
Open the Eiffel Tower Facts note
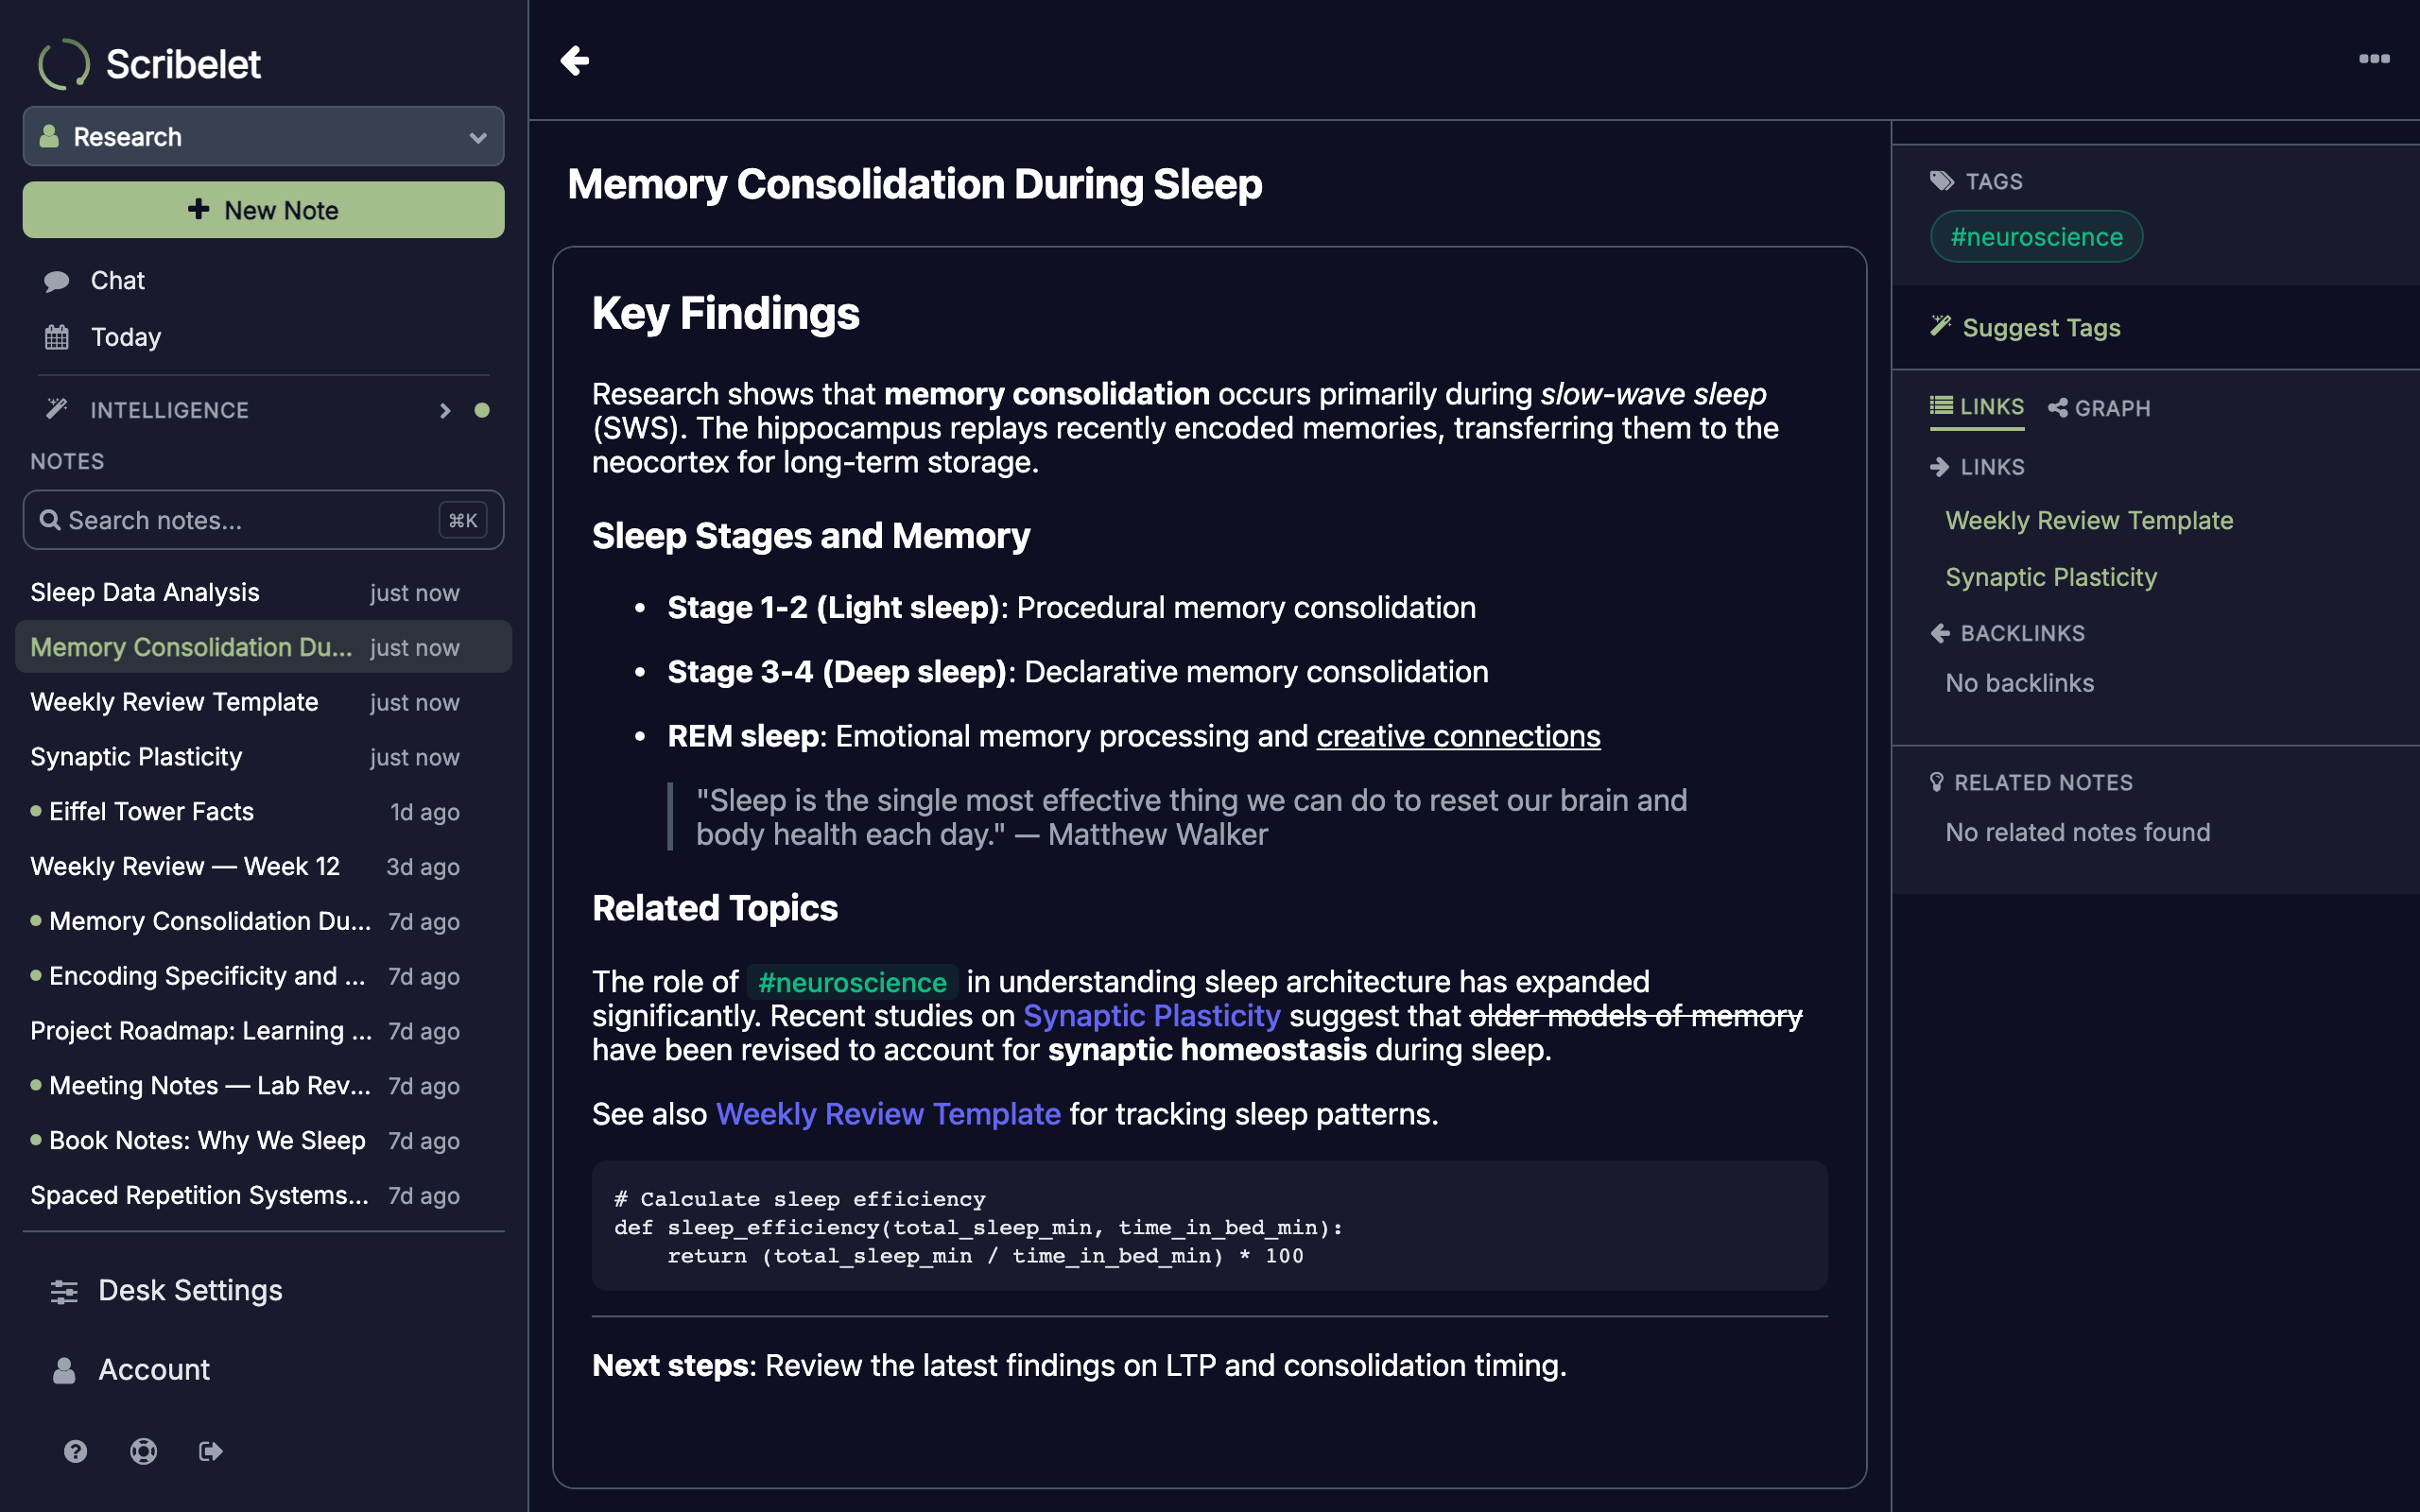click(263, 812)
